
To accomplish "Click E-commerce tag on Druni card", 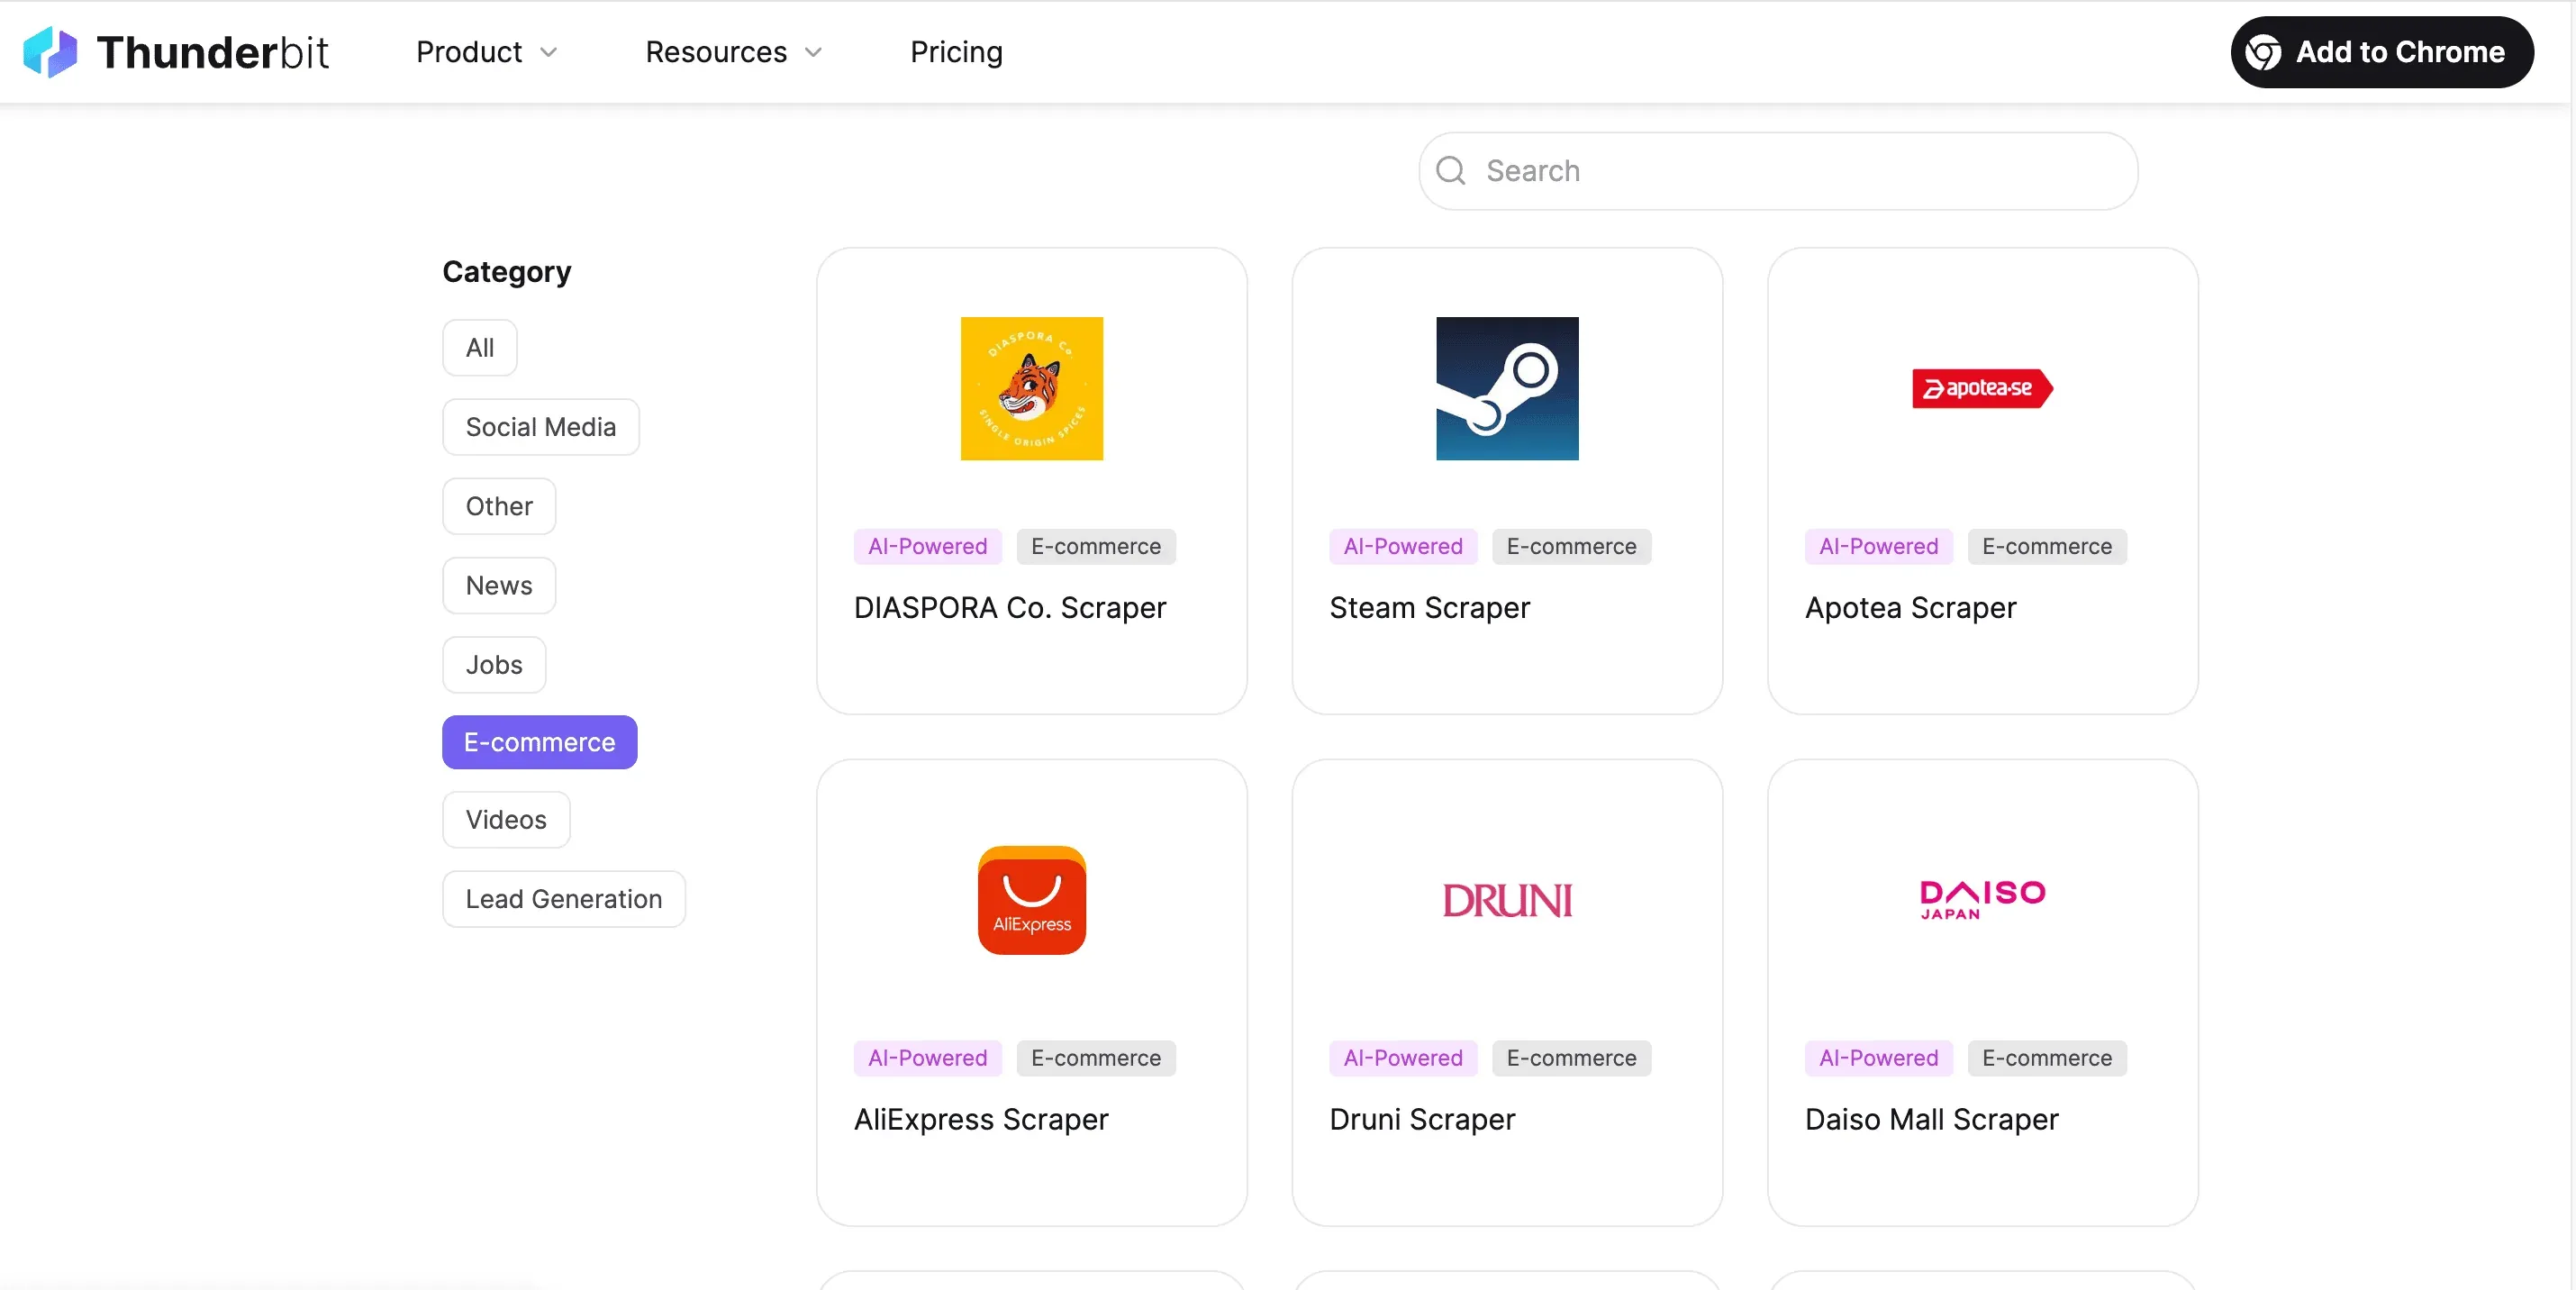I will click(x=1572, y=1058).
